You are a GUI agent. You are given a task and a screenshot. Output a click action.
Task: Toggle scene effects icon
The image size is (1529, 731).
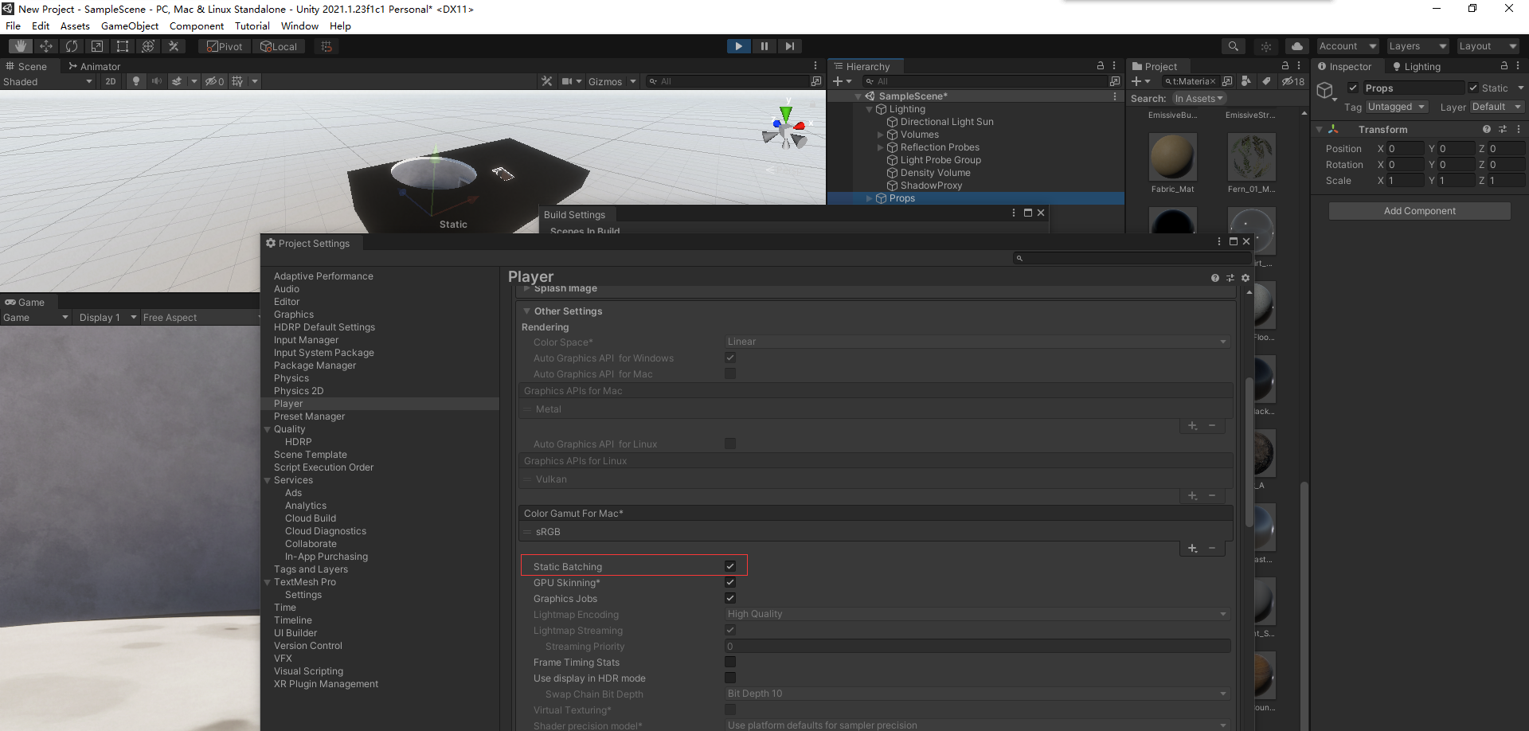click(177, 81)
